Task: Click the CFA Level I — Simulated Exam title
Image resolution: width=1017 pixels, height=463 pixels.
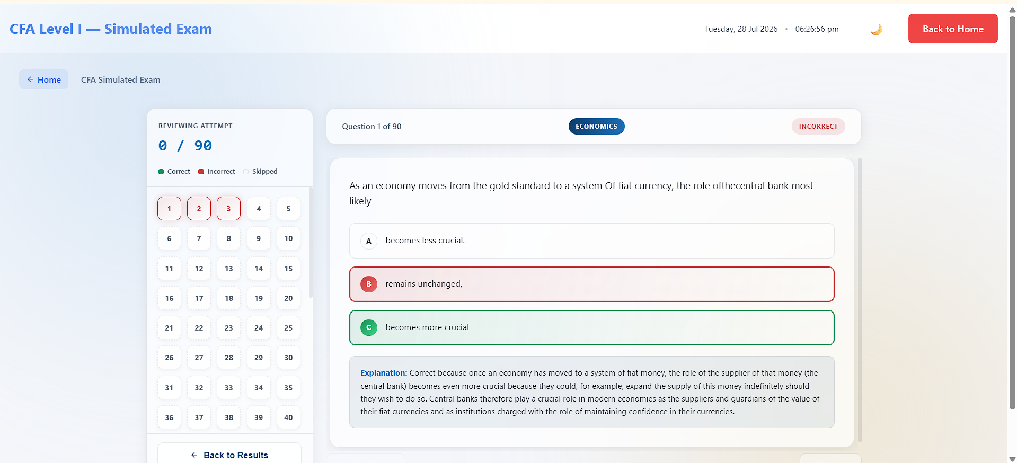Action: (111, 29)
